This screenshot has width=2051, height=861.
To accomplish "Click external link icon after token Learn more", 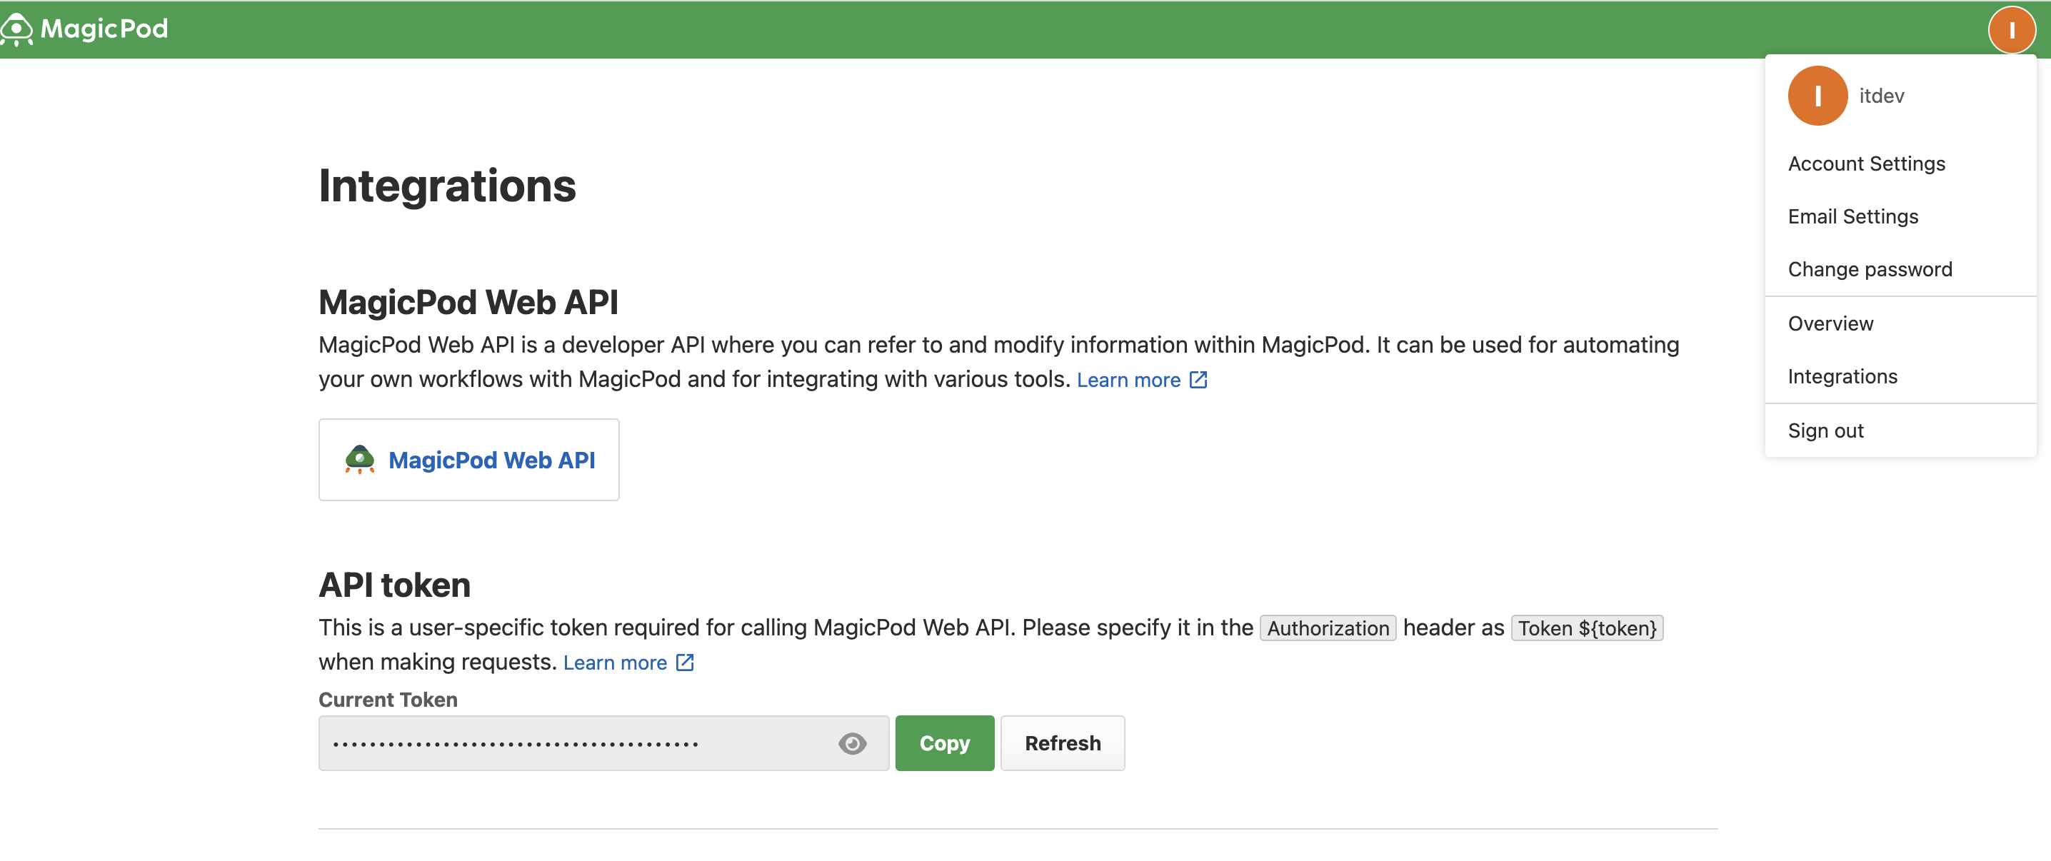I will [x=685, y=662].
